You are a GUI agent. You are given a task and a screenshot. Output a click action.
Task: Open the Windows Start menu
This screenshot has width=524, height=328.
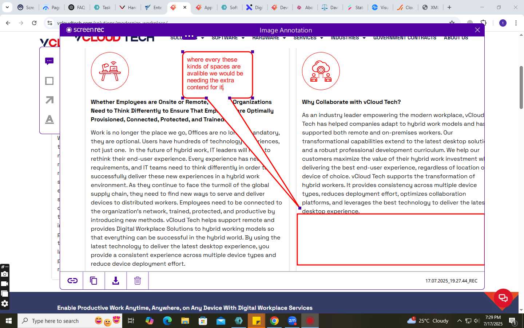point(9,321)
